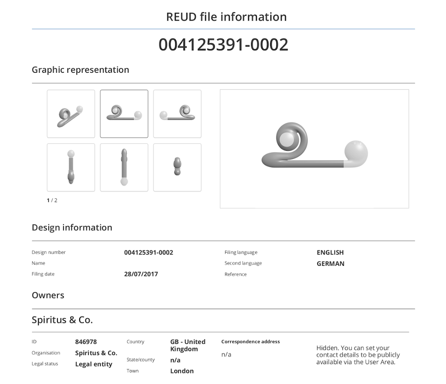This screenshot has height=384, width=446.
Task: Click the GB - United Kingdom country value
Action: click(188, 345)
